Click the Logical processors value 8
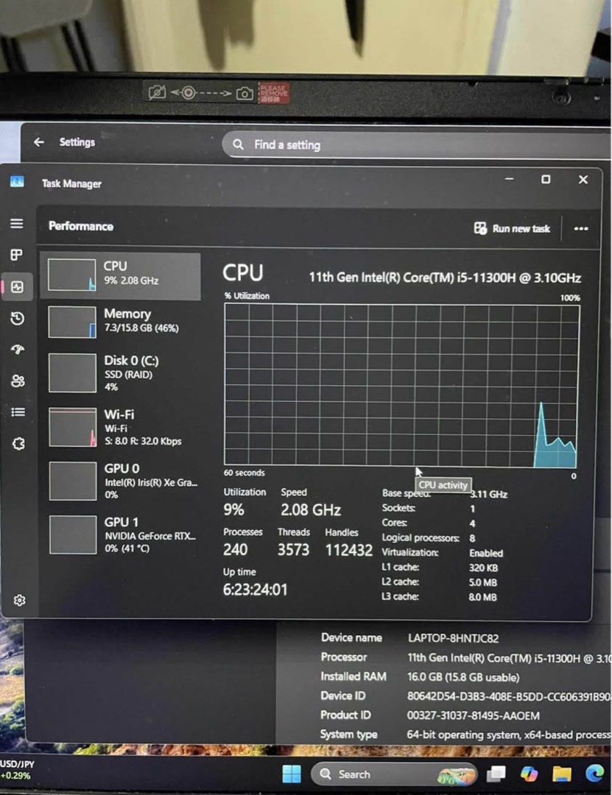 pyautogui.click(x=473, y=538)
